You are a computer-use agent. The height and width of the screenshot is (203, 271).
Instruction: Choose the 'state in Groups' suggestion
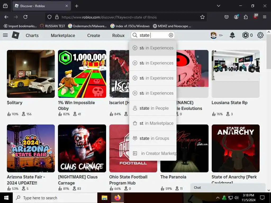(x=153, y=138)
